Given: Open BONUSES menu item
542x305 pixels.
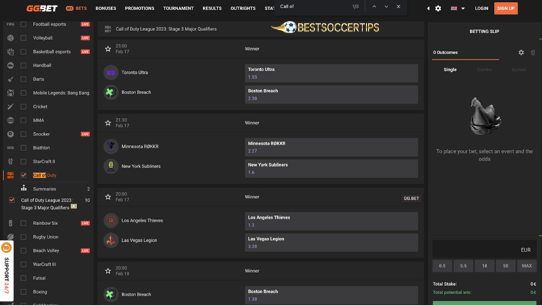Looking at the screenshot, I should 106,8.
